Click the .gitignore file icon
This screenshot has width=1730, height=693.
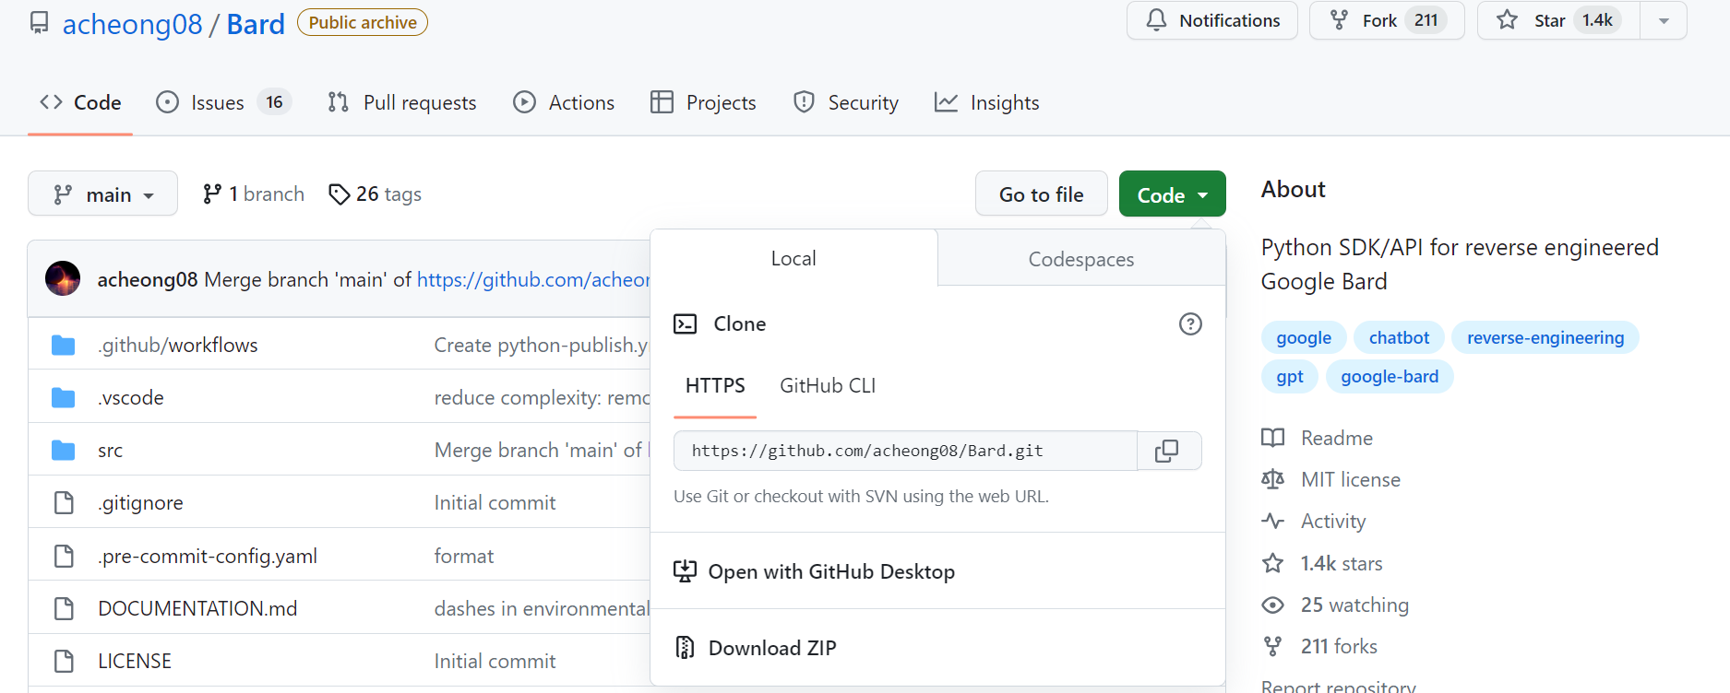64,502
